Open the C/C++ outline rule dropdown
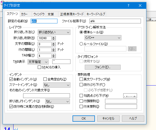This screenshot has width=156, height=130. 103,38
